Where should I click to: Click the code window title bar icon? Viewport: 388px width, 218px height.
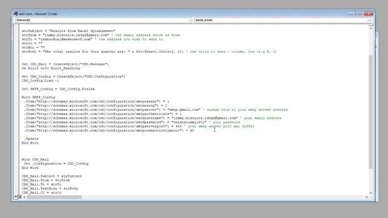16,14
